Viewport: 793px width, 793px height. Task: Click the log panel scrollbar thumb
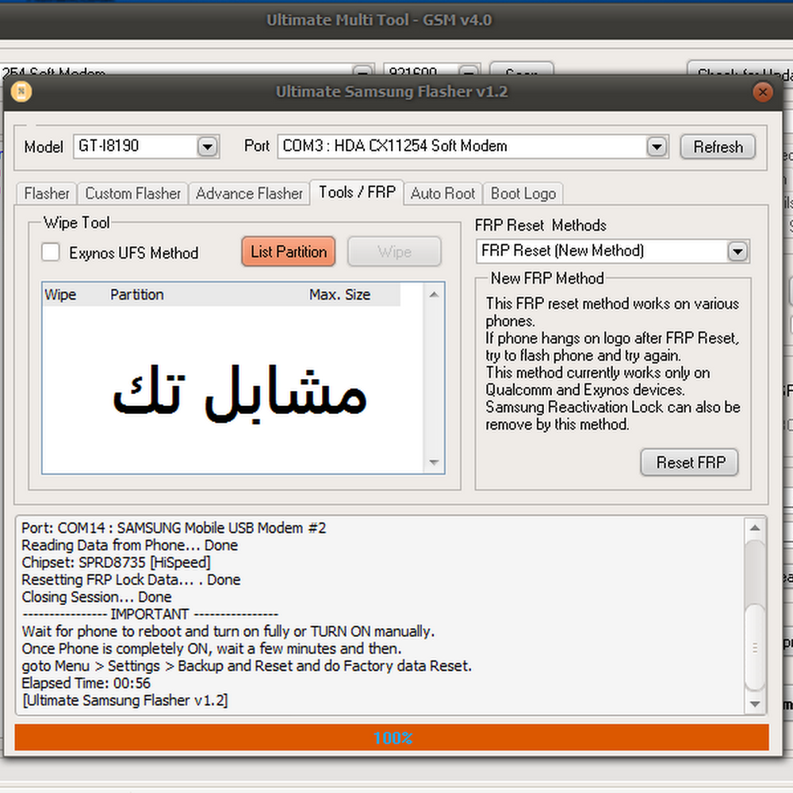[x=755, y=647]
